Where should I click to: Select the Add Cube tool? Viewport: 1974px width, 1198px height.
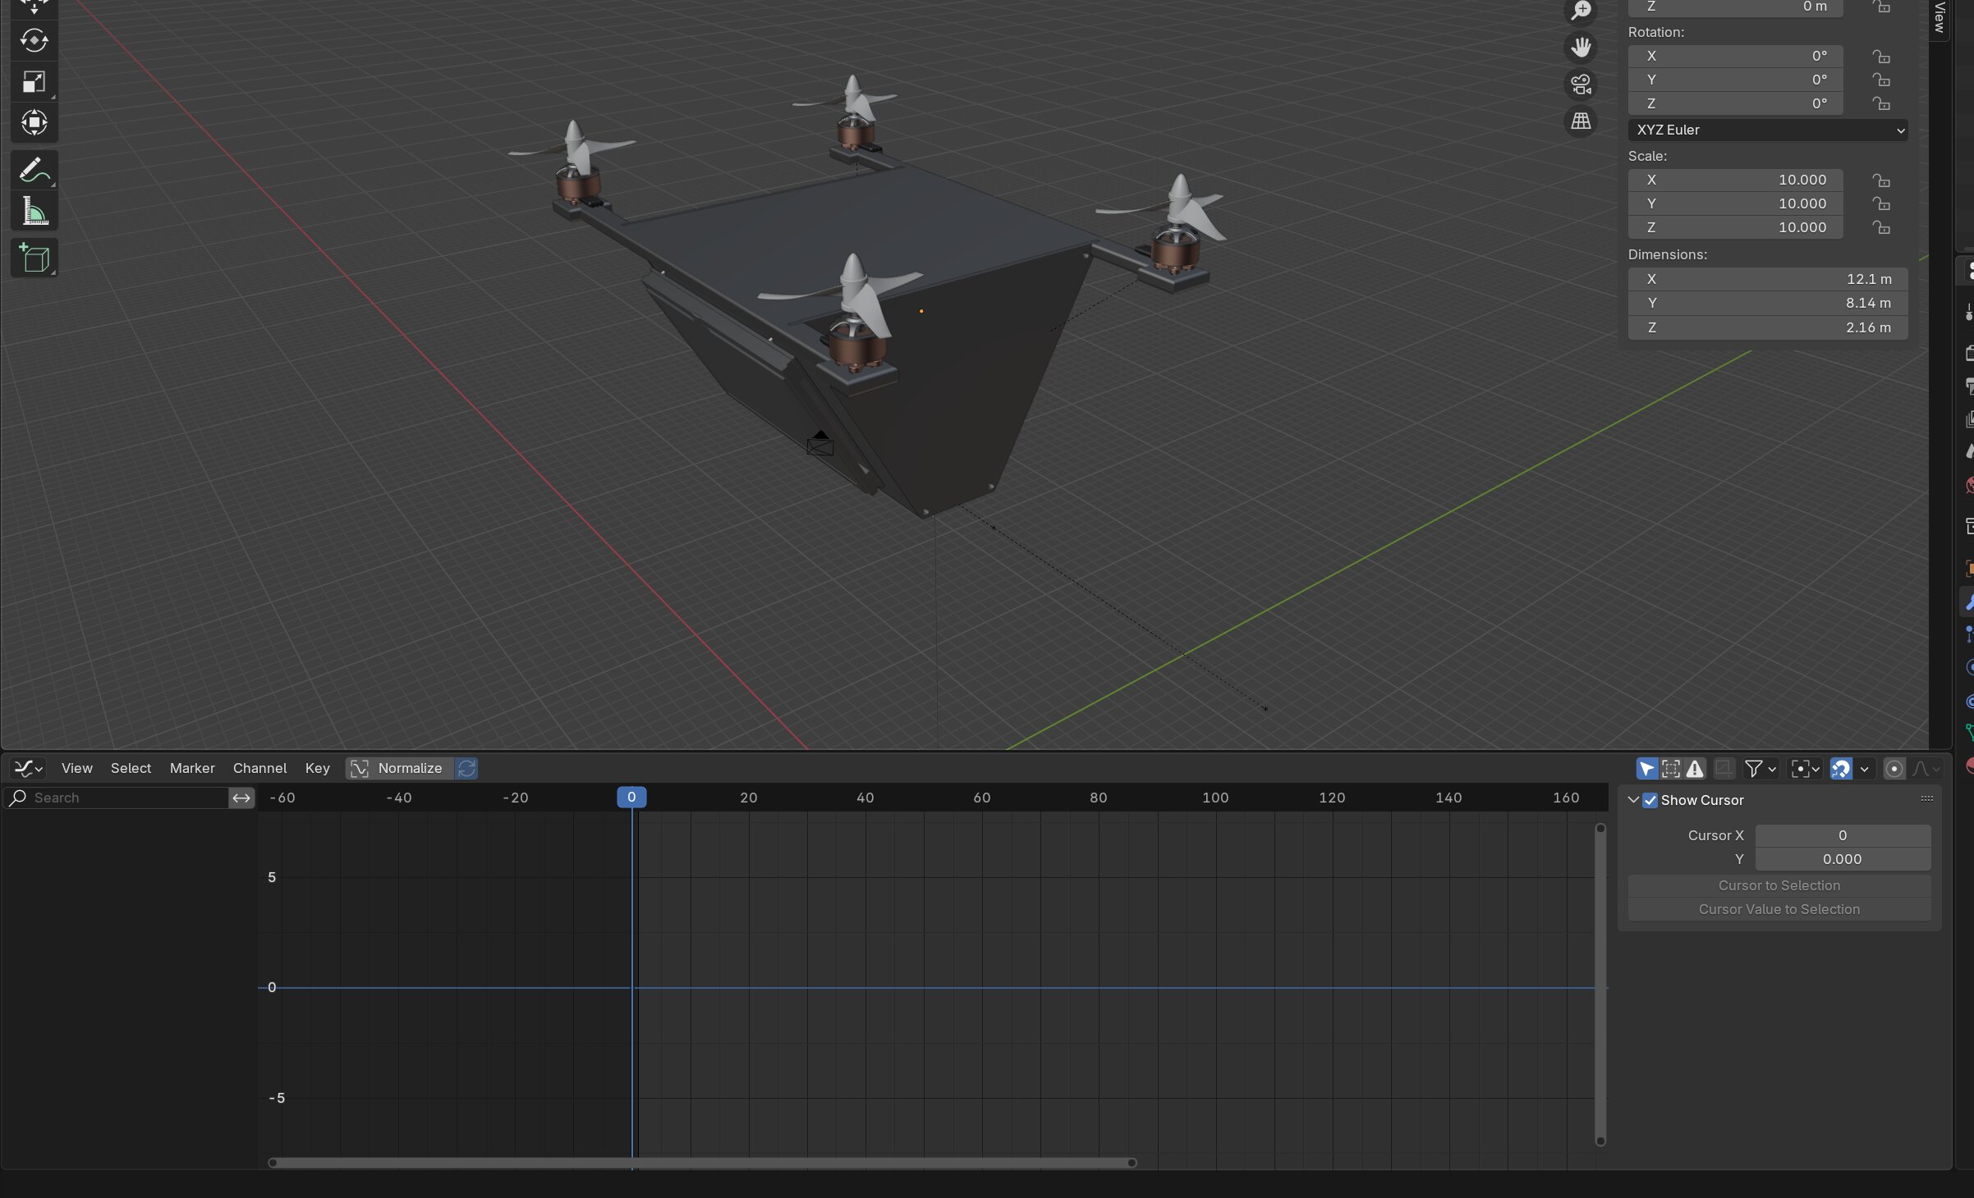[x=34, y=258]
